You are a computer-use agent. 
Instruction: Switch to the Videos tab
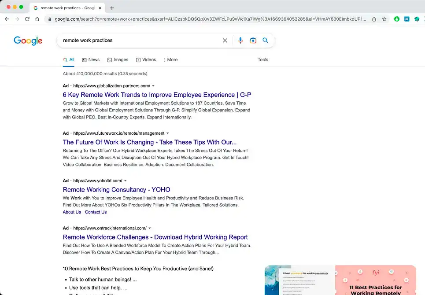(x=146, y=59)
